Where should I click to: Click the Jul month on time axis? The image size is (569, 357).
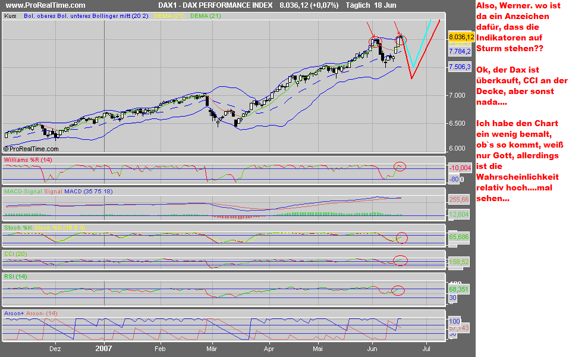[426, 349]
